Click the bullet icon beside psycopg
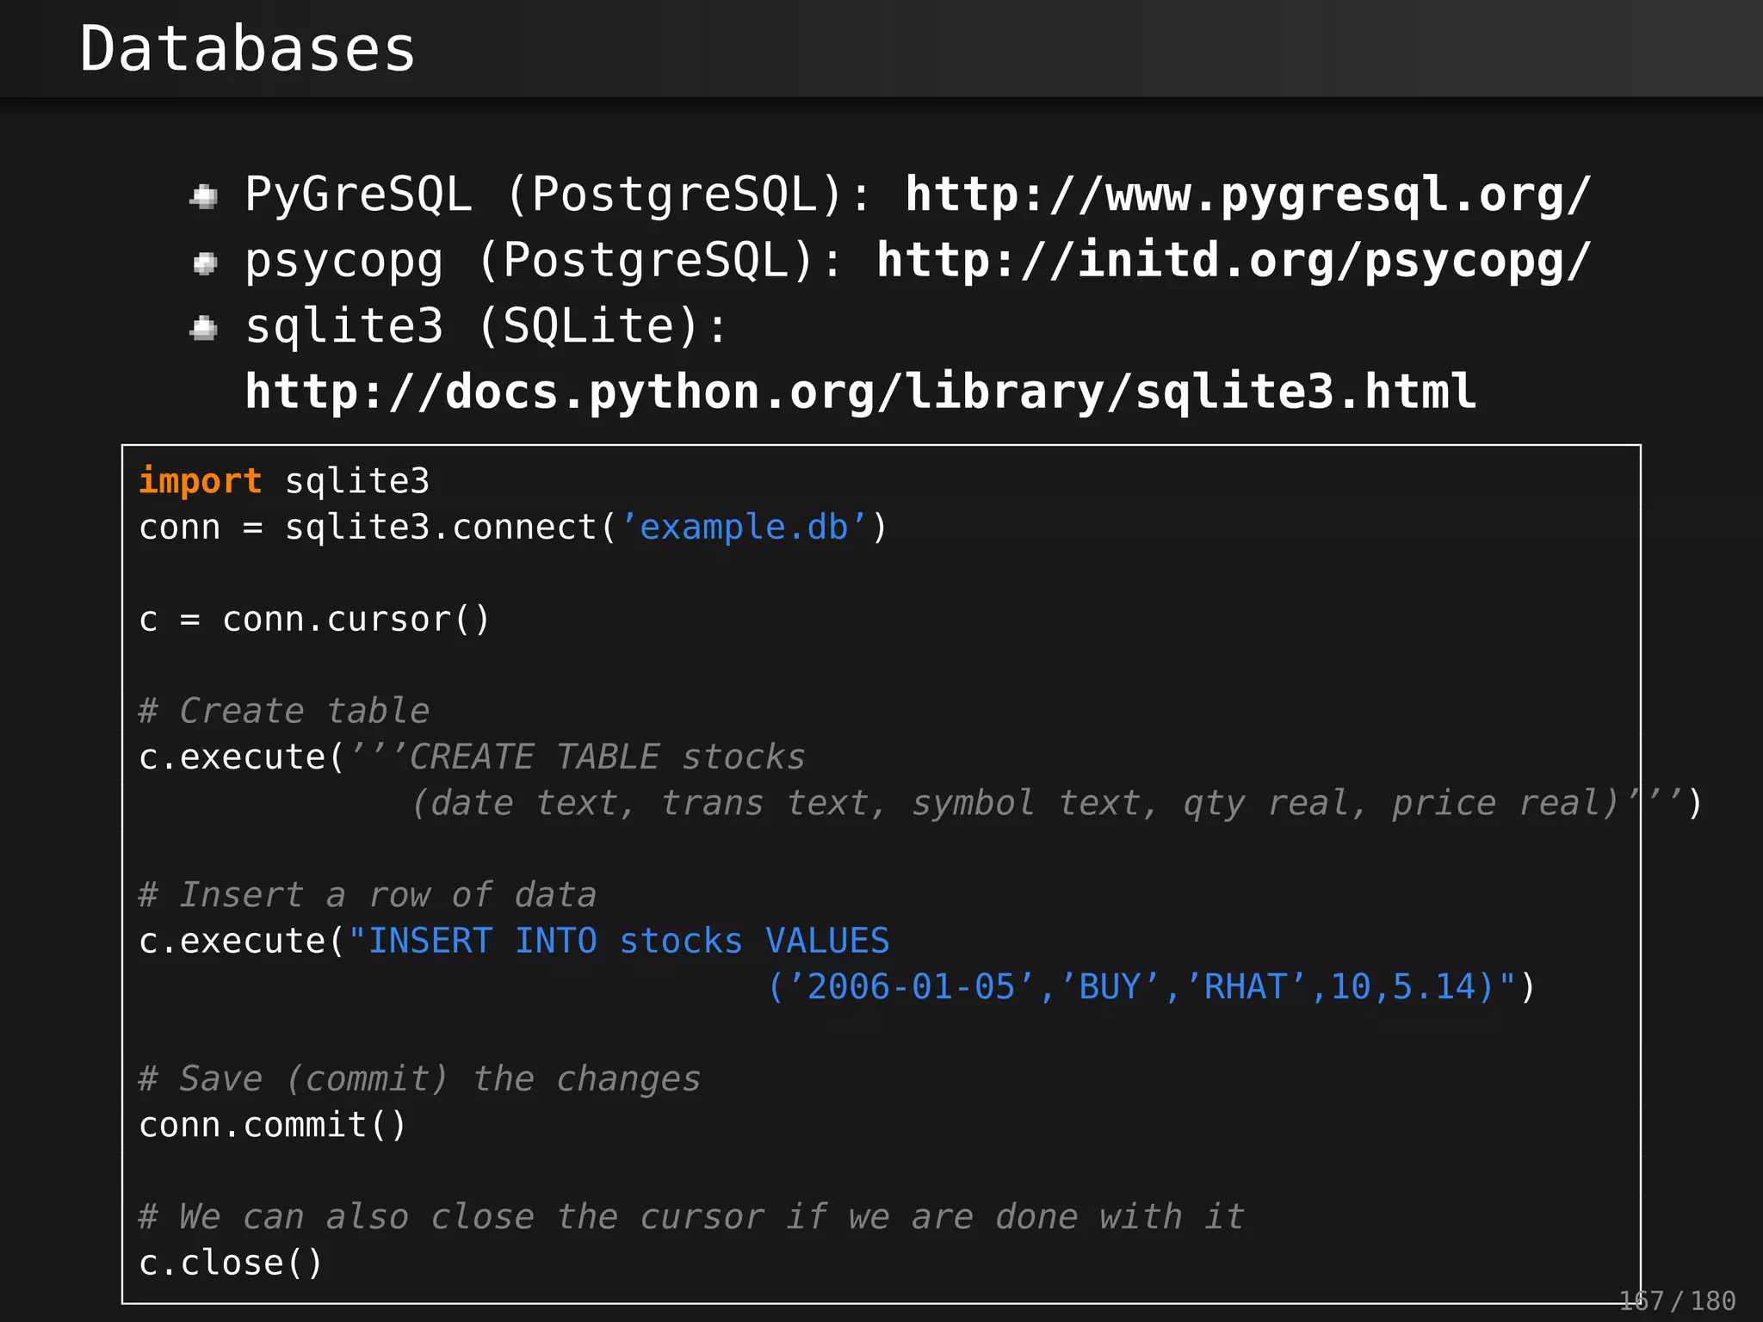 pos(204,263)
